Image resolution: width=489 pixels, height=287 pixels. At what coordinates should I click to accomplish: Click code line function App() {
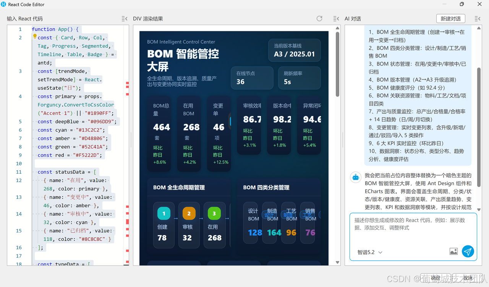click(55, 29)
